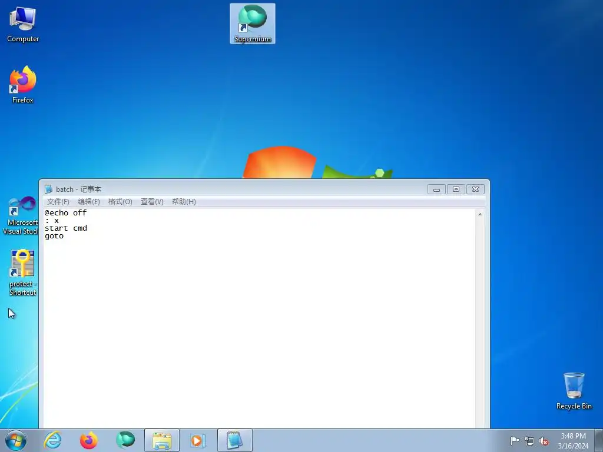
Task: Open the 帮助(H) menu in Notepad
Action: 184,202
